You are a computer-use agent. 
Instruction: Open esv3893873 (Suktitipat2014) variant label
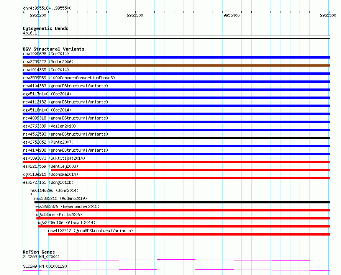click(x=54, y=158)
